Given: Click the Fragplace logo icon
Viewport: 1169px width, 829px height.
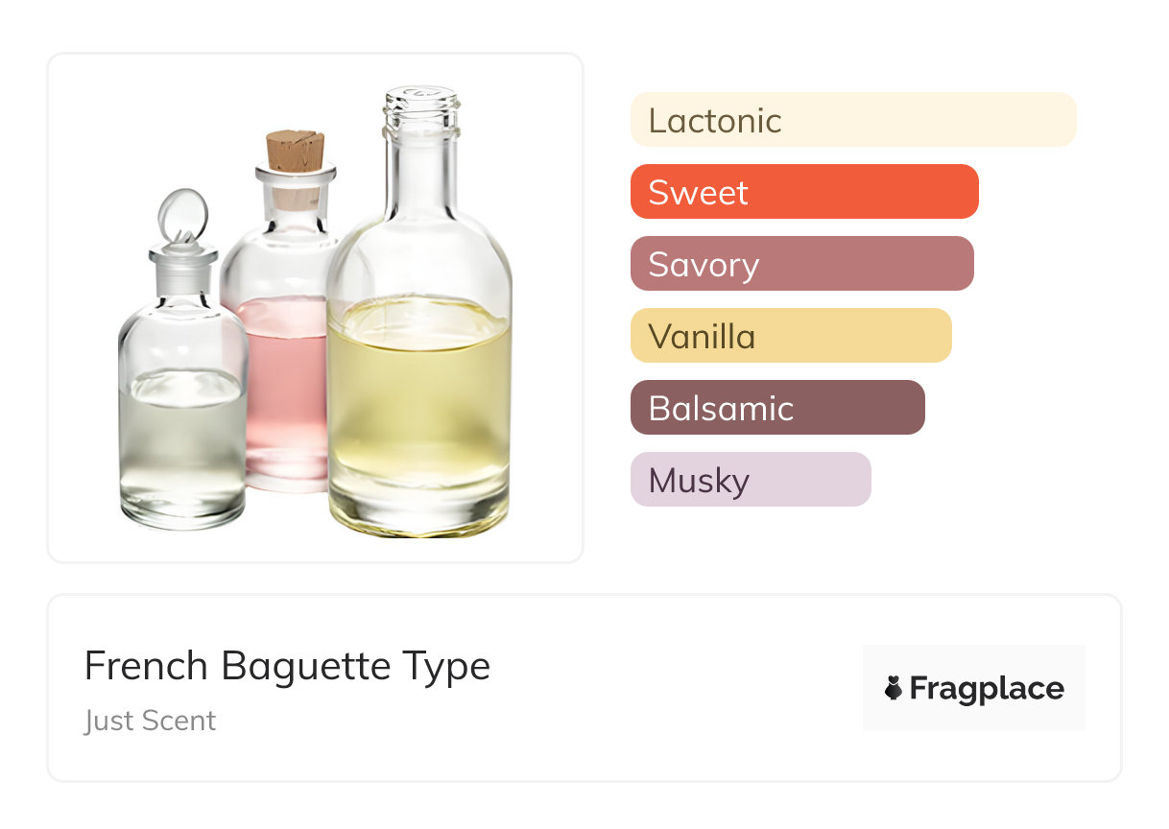Looking at the screenshot, I should pyautogui.click(x=894, y=688).
